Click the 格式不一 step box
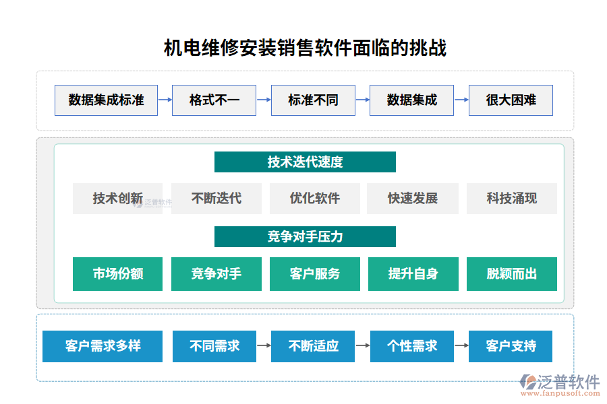Screen dimensions: 607x404 pyautogui.click(x=214, y=100)
